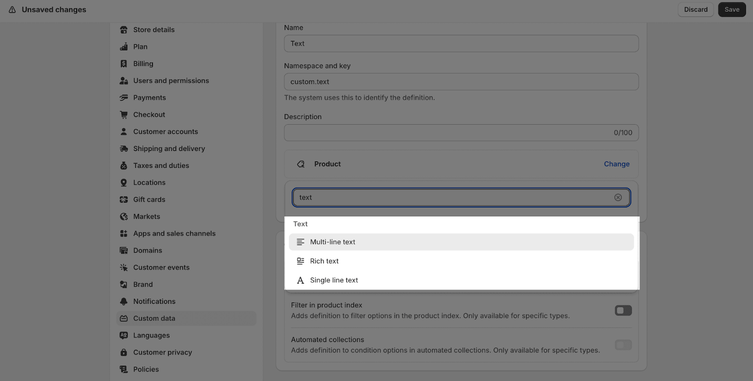Click the Locations pin icon

point(124,183)
